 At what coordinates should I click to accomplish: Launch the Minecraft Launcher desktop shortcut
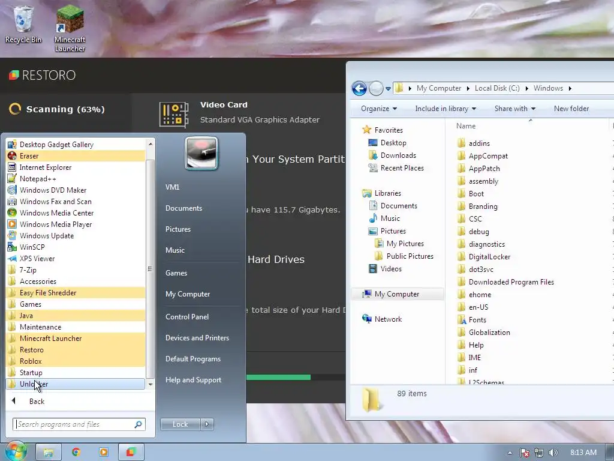pyautogui.click(x=70, y=28)
